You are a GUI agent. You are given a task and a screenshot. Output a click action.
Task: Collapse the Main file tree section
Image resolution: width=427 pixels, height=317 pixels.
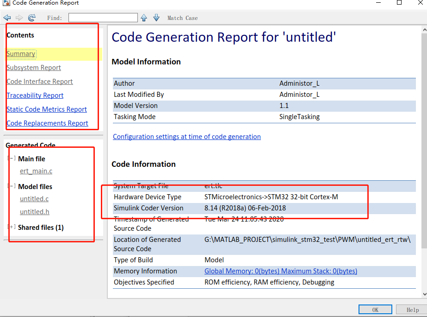12,158
